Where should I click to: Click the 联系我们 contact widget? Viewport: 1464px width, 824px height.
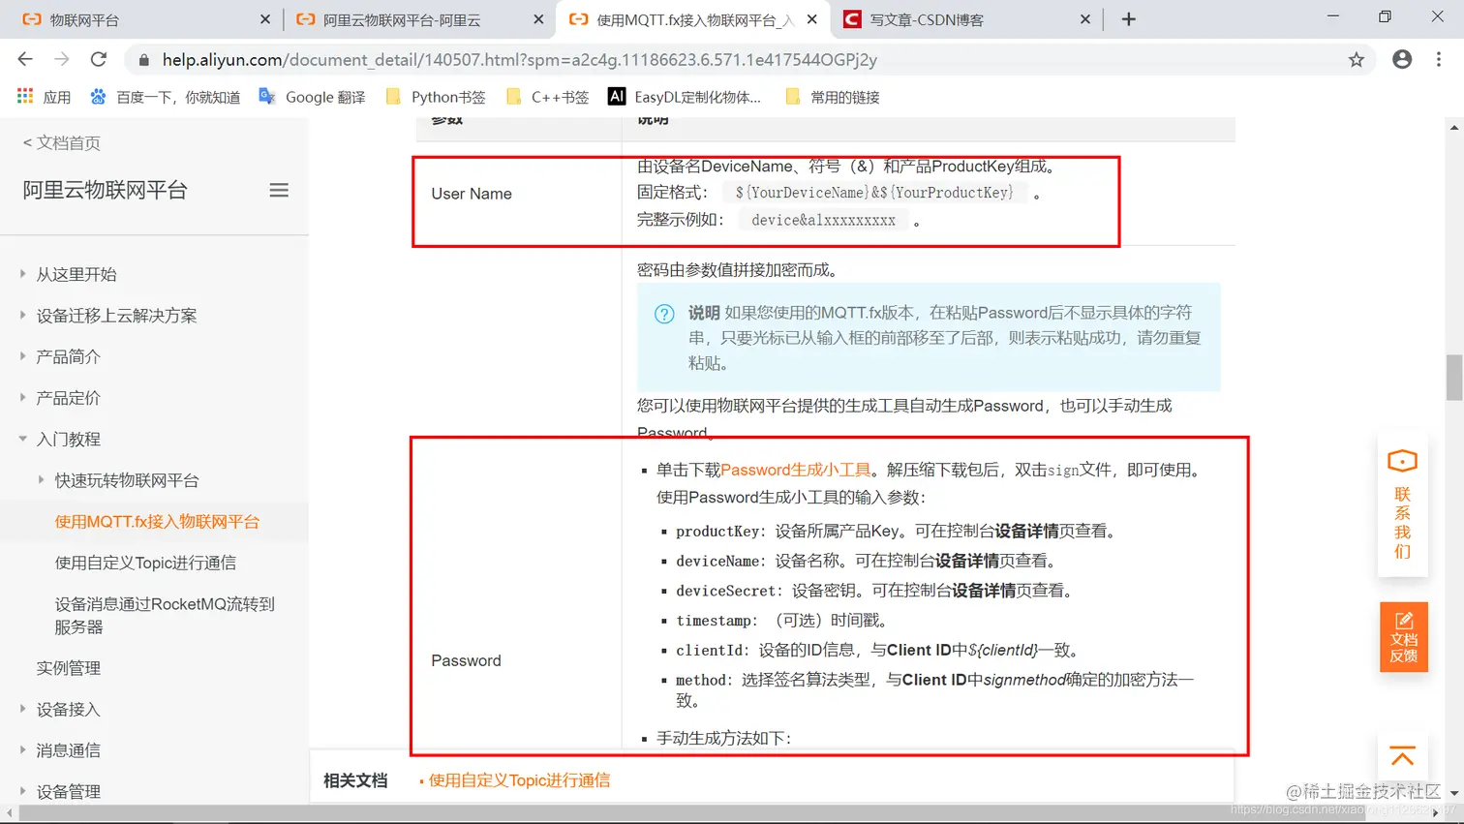point(1402,505)
